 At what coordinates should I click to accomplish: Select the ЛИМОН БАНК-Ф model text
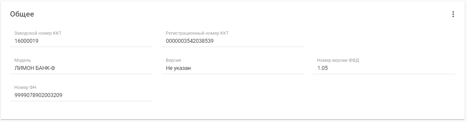tap(35, 68)
